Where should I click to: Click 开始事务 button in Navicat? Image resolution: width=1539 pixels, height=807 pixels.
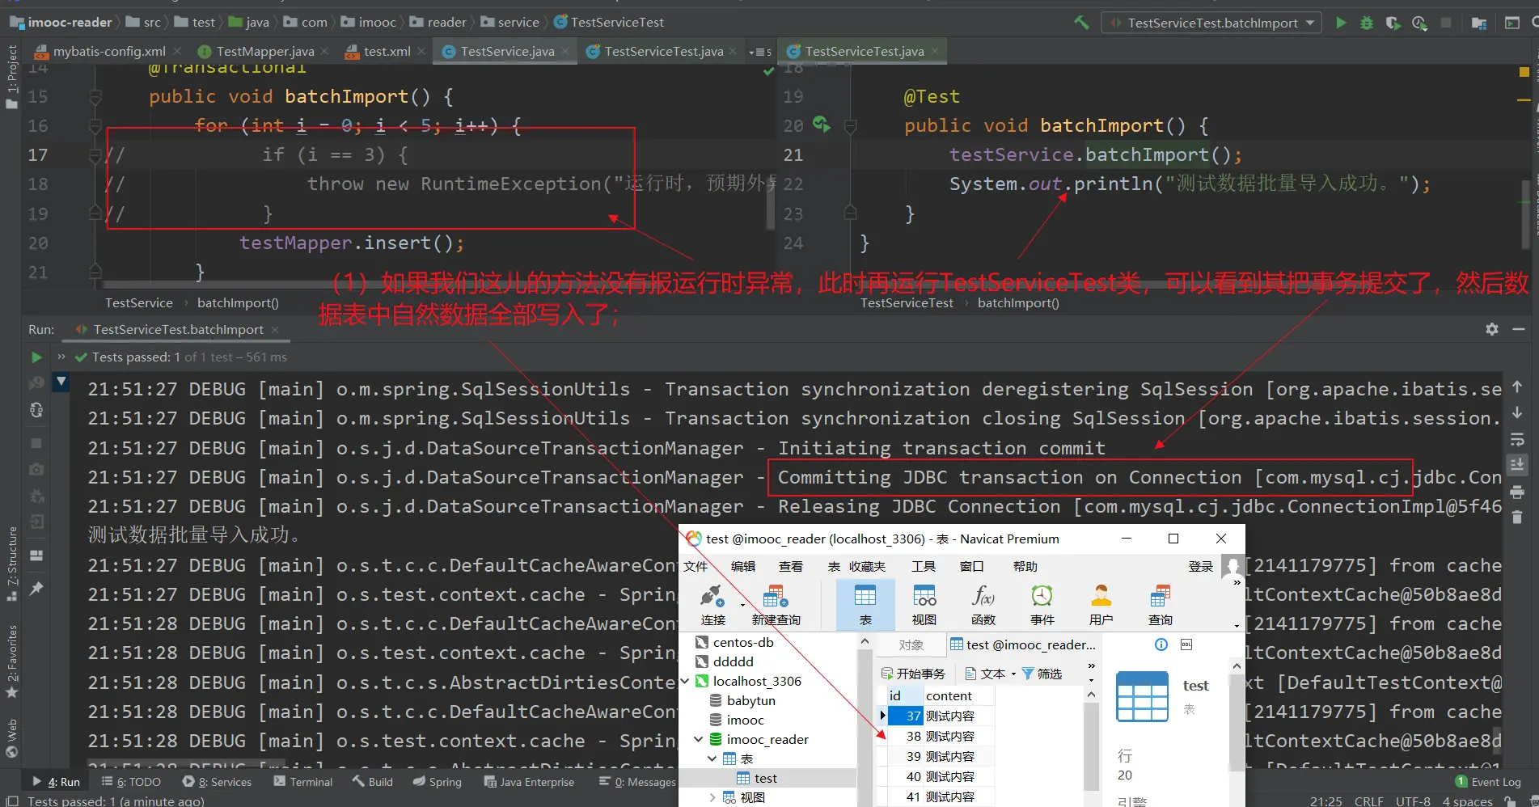coord(913,674)
